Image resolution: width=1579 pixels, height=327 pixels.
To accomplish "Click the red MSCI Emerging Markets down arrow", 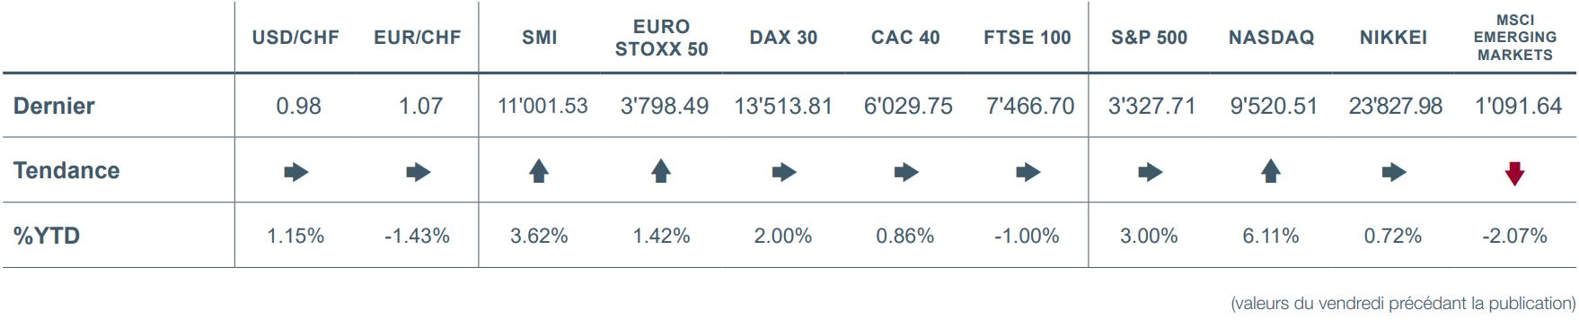I will tap(1514, 174).
